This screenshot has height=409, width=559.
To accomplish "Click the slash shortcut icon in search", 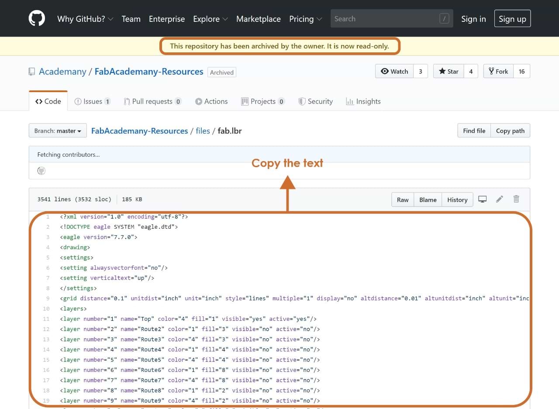I will tap(444, 19).
